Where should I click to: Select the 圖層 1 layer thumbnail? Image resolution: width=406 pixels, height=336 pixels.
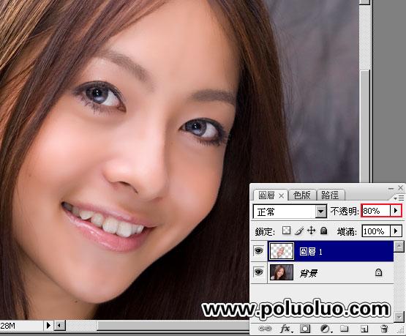pyautogui.click(x=282, y=251)
